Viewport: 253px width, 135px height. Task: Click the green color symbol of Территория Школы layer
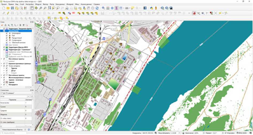7,47
